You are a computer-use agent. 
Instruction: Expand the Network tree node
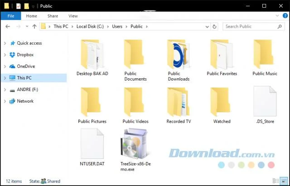click(5, 101)
